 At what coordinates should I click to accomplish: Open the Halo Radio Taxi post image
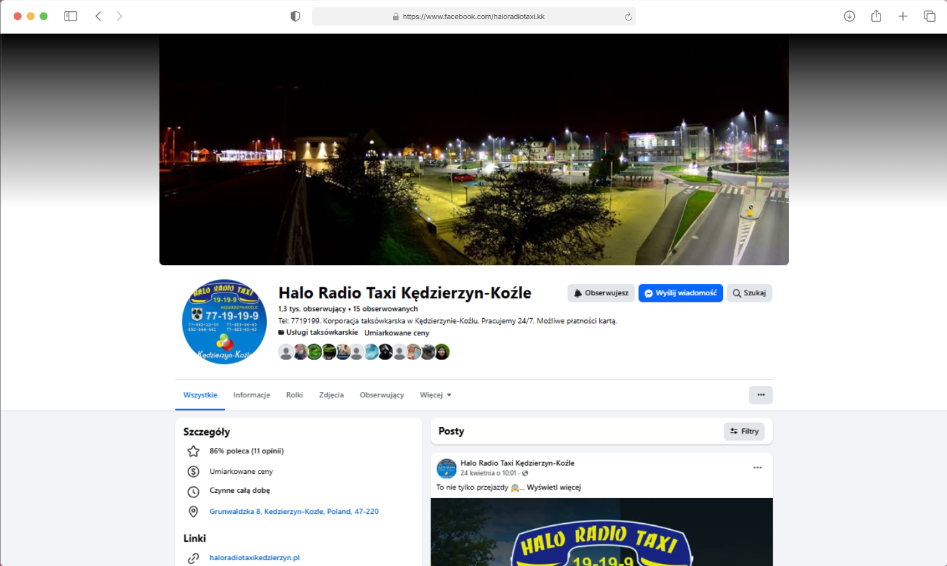602,532
